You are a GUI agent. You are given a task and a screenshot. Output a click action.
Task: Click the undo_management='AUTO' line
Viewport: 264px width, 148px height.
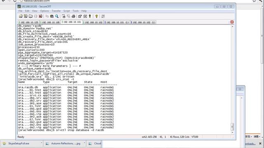tap(36, 63)
